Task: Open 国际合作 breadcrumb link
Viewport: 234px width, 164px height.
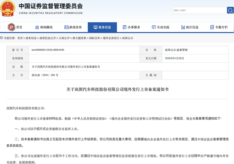Action: (94, 38)
